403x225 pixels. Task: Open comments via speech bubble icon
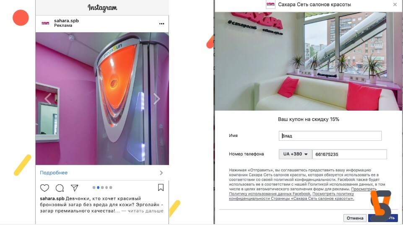click(x=60, y=188)
